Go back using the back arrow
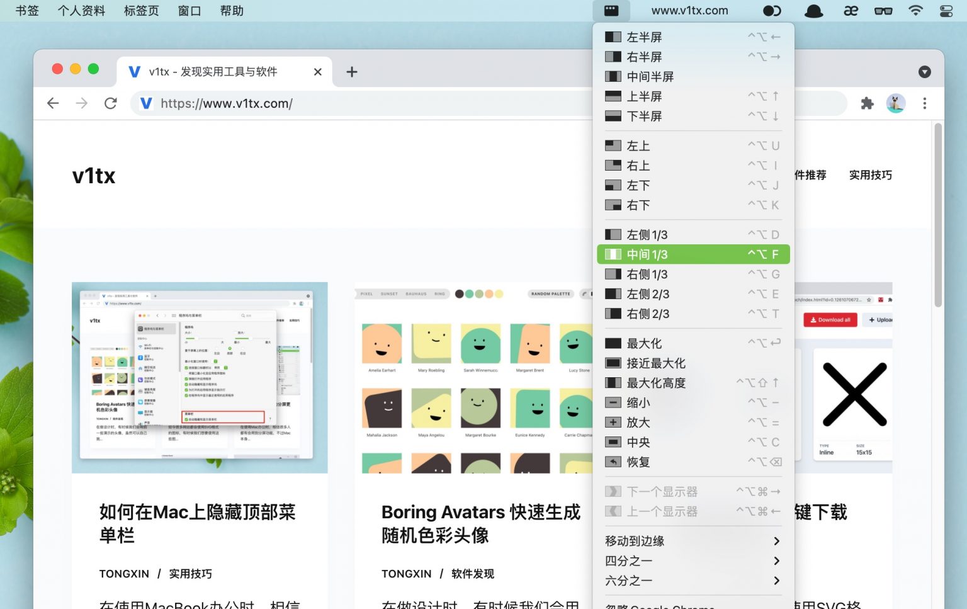 (54, 103)
